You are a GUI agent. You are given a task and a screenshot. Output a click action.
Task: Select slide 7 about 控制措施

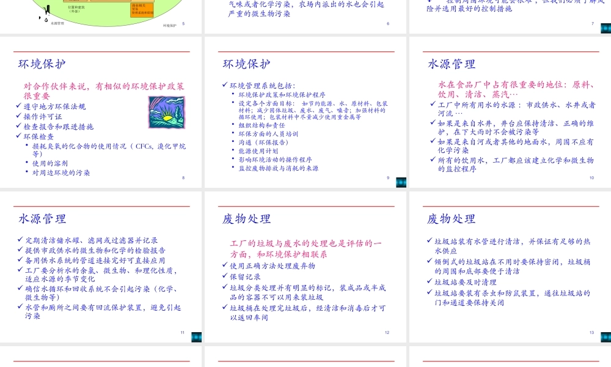(510, 17)
